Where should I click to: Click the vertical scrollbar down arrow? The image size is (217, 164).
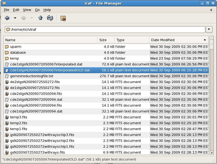(x=212, y=153)
